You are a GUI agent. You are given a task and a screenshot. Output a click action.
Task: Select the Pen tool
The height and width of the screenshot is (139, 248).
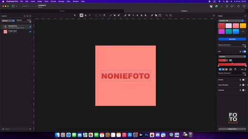point(152,15)
